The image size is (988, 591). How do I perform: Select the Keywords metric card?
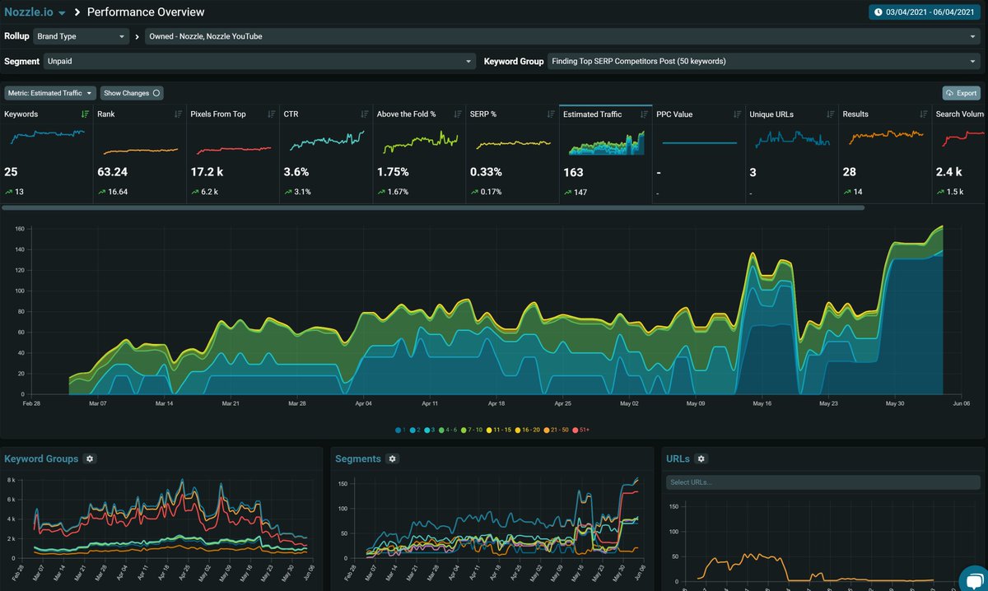point(46,153)
